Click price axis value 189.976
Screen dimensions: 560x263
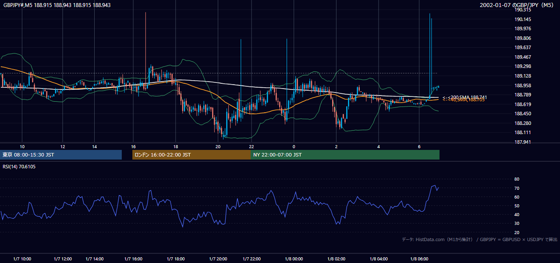pyautogui.click(x=523, y=28)
